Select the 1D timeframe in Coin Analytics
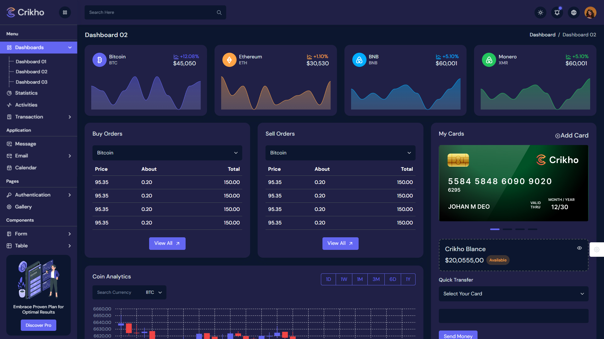Screen dimensions: 604x339 pyautogui.click(x=328, y=279)
